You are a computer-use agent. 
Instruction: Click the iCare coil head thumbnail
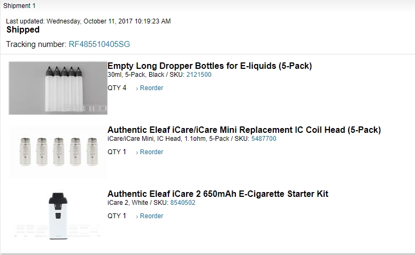tap(58, 152)
